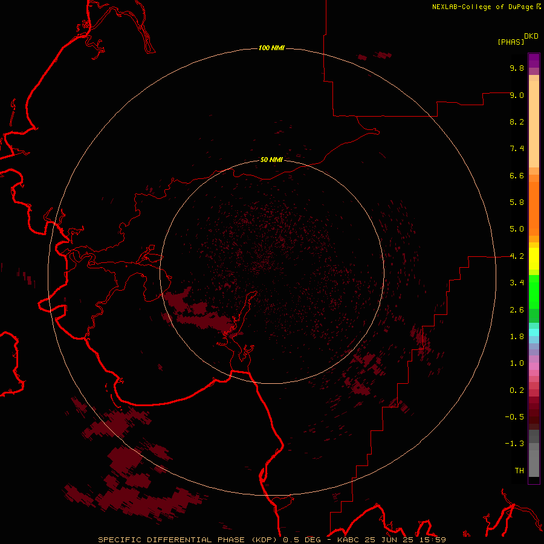This screenshot has width=544, height=544.
Task: Select the 0.2 legend value
Action: pos(517,390)
